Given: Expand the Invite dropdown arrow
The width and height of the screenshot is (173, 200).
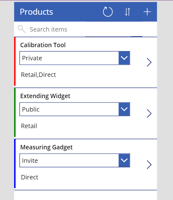Looking at the screenshot, I should [124, 160].
